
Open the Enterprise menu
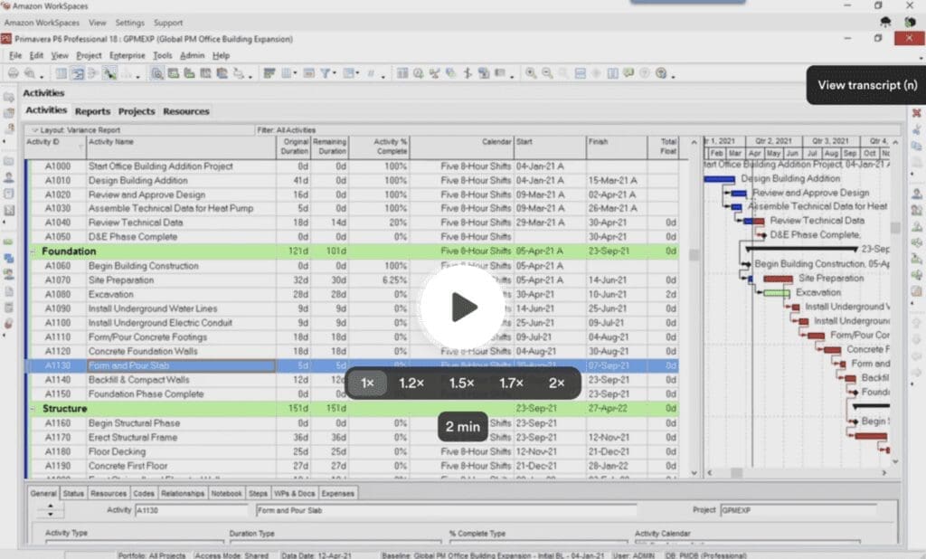[127, 55]
